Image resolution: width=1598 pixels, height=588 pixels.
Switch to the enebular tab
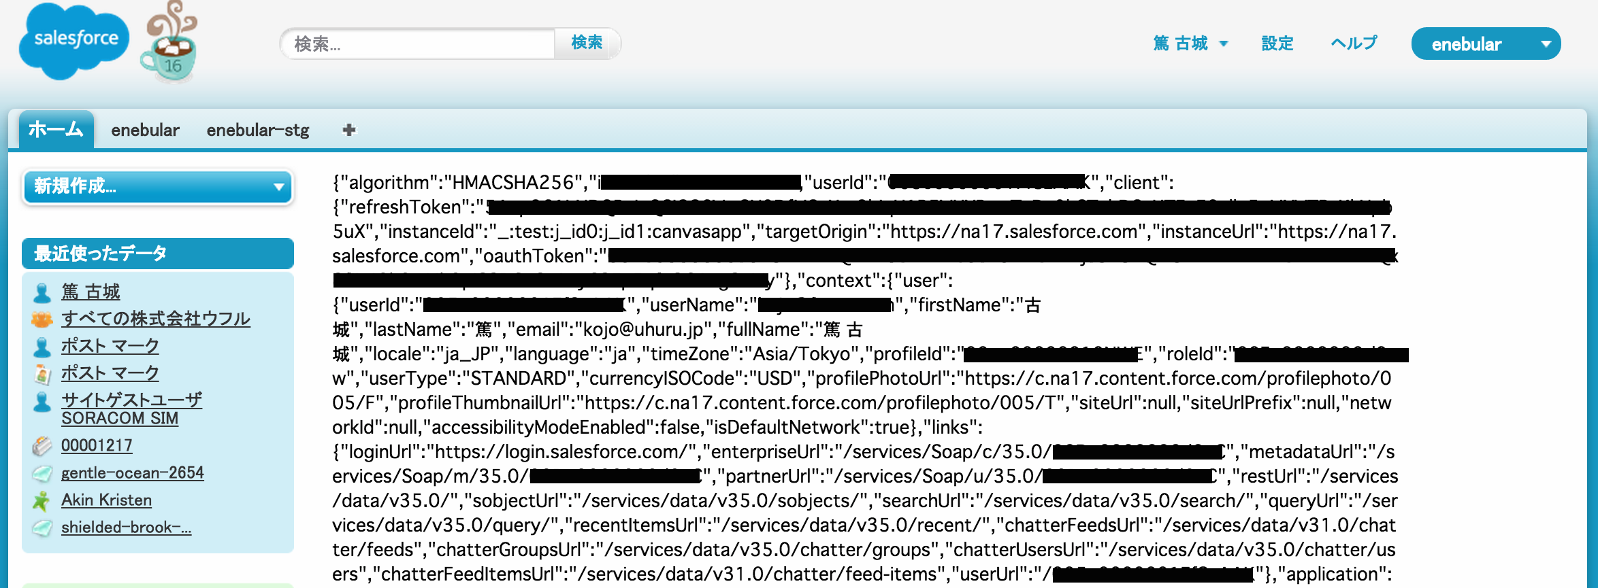tap(145, 130)
